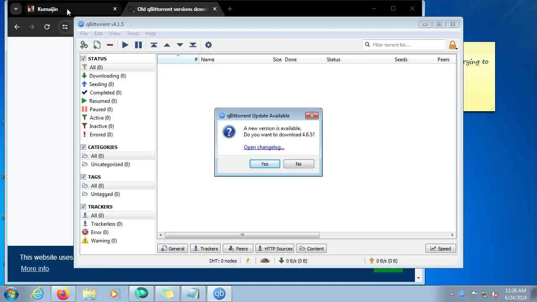
Task: Open a new browser tab with plus
Action: point(229,9)
